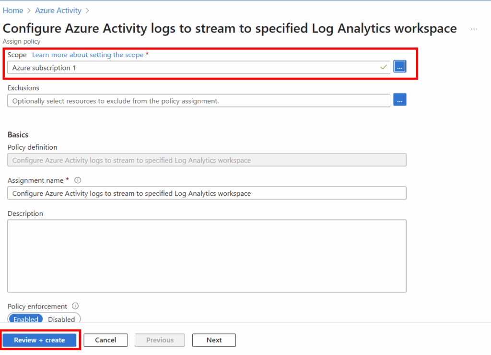Image resolution: width=491 pixels, height=355 pixels.
Task: Open the Exclusions picker ellipsis button
Action: pyautogui.click(x=399, y=100)
